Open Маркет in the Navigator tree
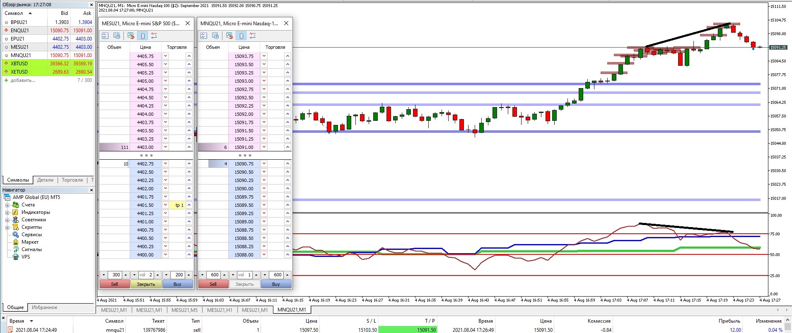The height and width of the screenshot is (333, 792). 30,242
